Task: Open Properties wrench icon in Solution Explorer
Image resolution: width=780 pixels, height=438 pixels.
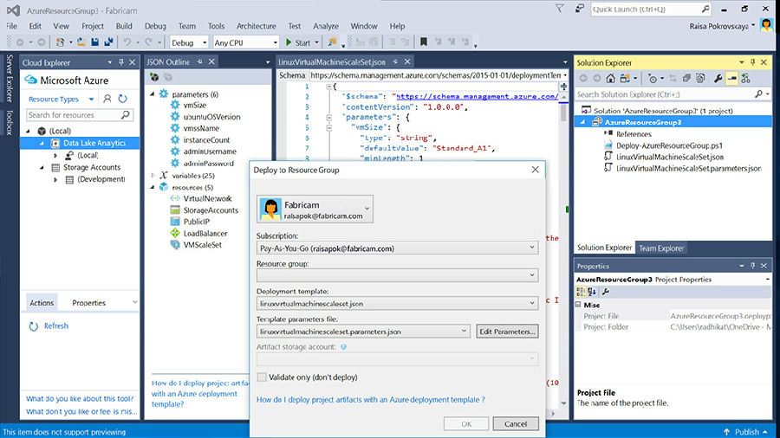Action: pyautogui.click(x=718, y=79)
